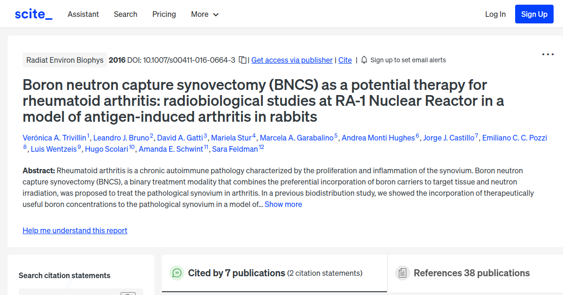Click the copy DOI icon

[242, 60]
